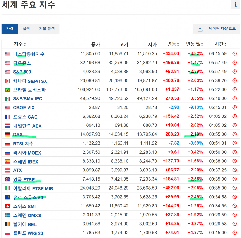This screenshot has height=238, width=241.
Task: Click the clock icon in the 유로 스톡스 50 row
Action: [235, 197]
